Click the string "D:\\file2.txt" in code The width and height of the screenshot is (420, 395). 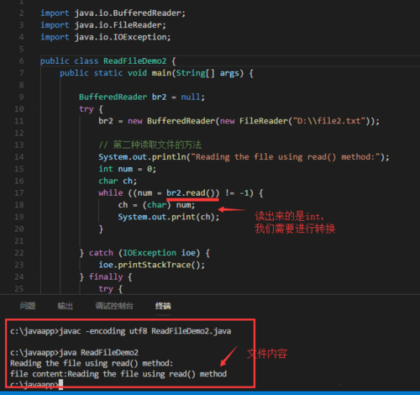point(329,121)
